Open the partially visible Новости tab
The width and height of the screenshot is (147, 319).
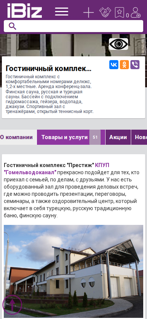(x=139, y=137)
